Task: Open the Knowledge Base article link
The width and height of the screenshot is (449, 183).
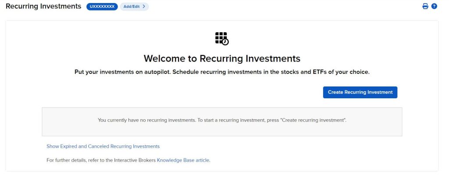Action: click(x=183, y=160)
